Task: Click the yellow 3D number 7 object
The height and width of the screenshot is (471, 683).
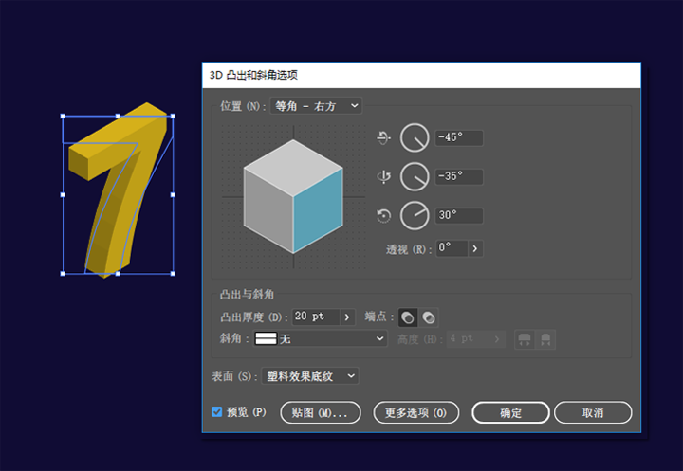Action: tap(119, 190)
